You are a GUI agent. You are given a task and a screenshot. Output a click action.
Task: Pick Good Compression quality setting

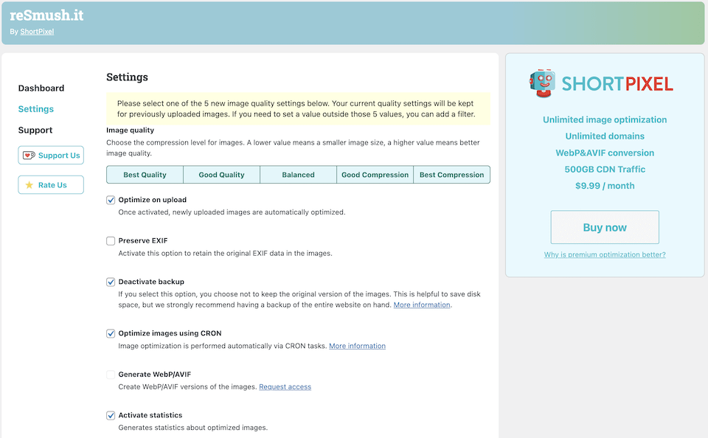(x=375, y=175)
